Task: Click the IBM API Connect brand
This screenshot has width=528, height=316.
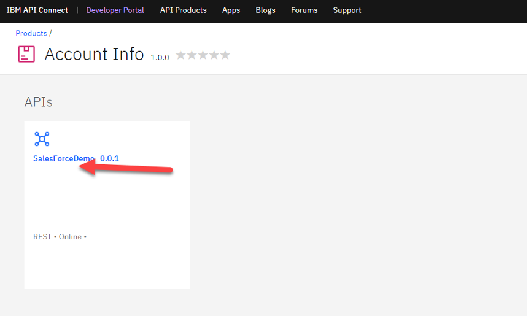Action: click(37, 10)
